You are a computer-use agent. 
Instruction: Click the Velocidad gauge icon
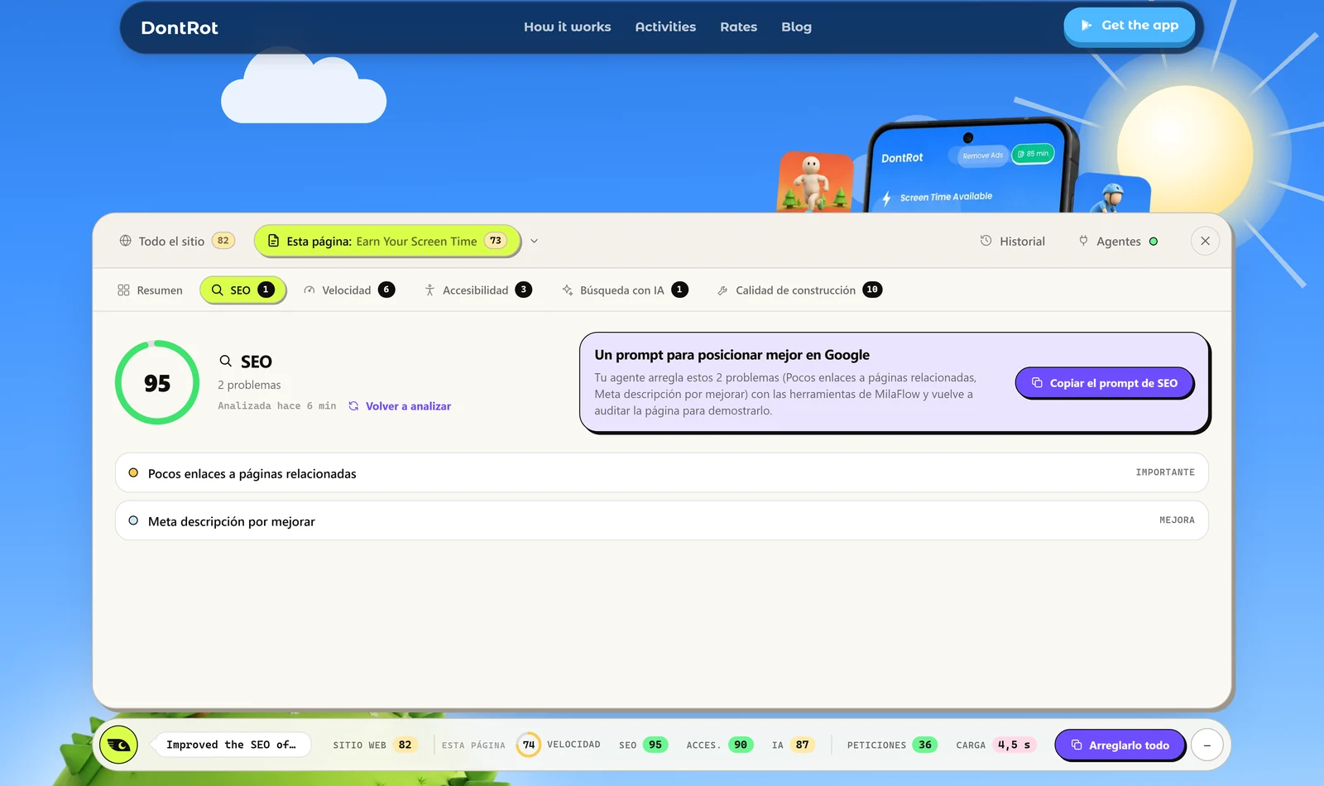point(309,290)
